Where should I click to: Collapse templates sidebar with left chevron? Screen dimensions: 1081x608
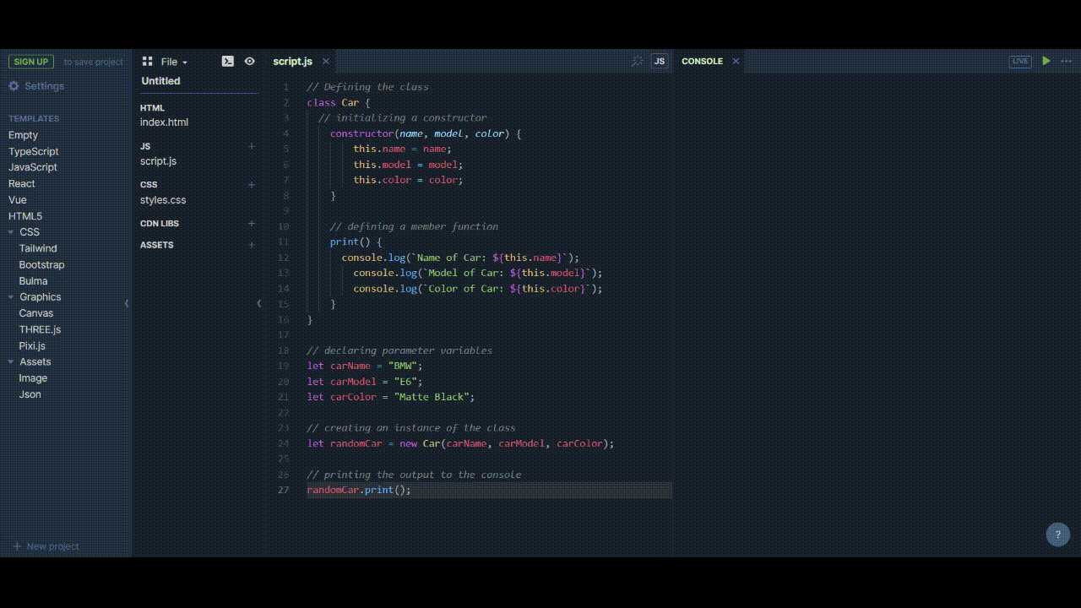127,303
